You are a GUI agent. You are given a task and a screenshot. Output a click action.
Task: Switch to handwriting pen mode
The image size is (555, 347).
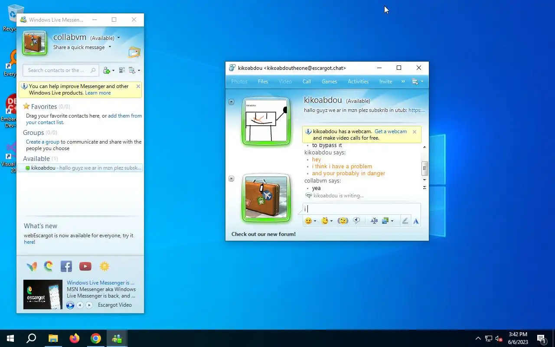click(405, 221)
